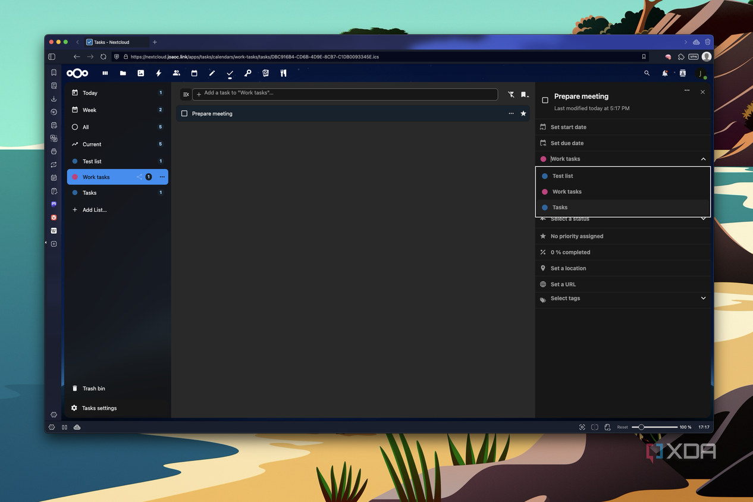
Task: Open Wikipedia panel in browser side panel
Action: [x=54, y=231]
